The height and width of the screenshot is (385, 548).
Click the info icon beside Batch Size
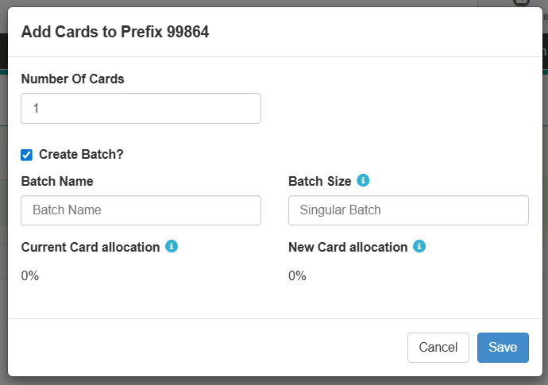point(363,181)
